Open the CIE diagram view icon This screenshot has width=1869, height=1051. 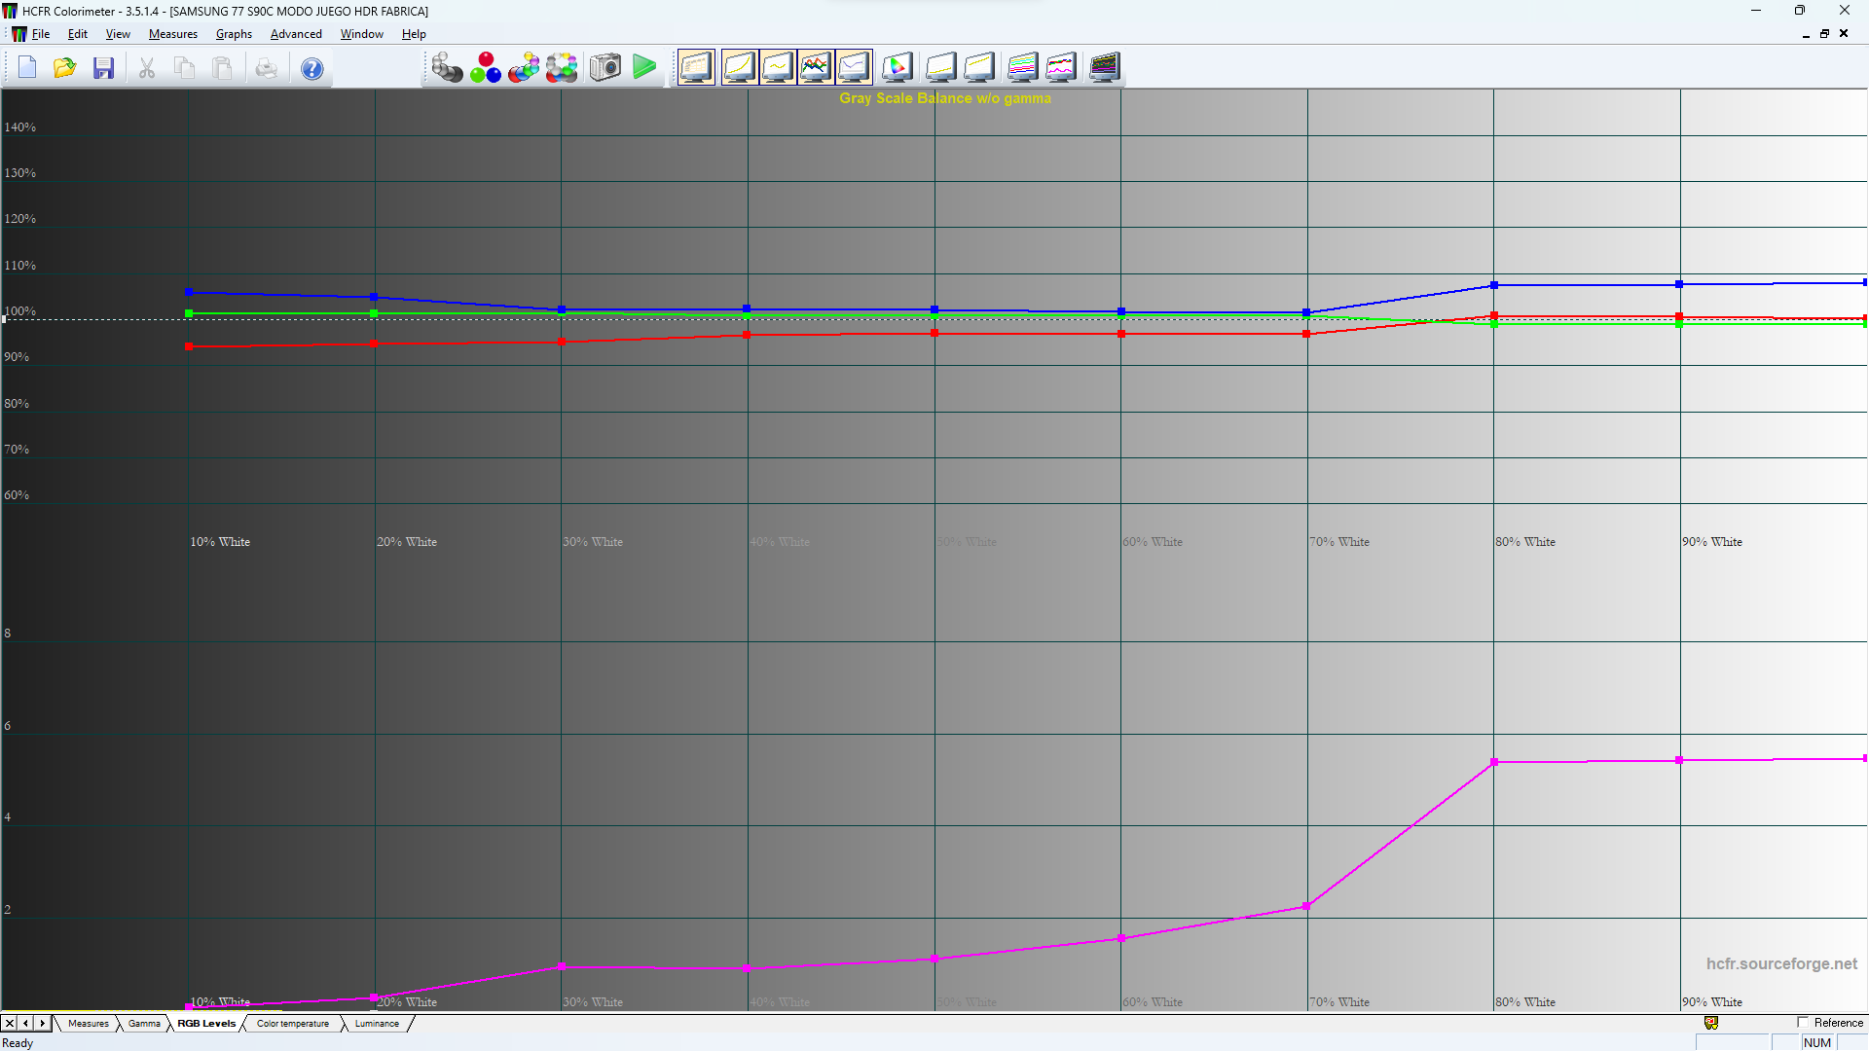tap(898, 67)
